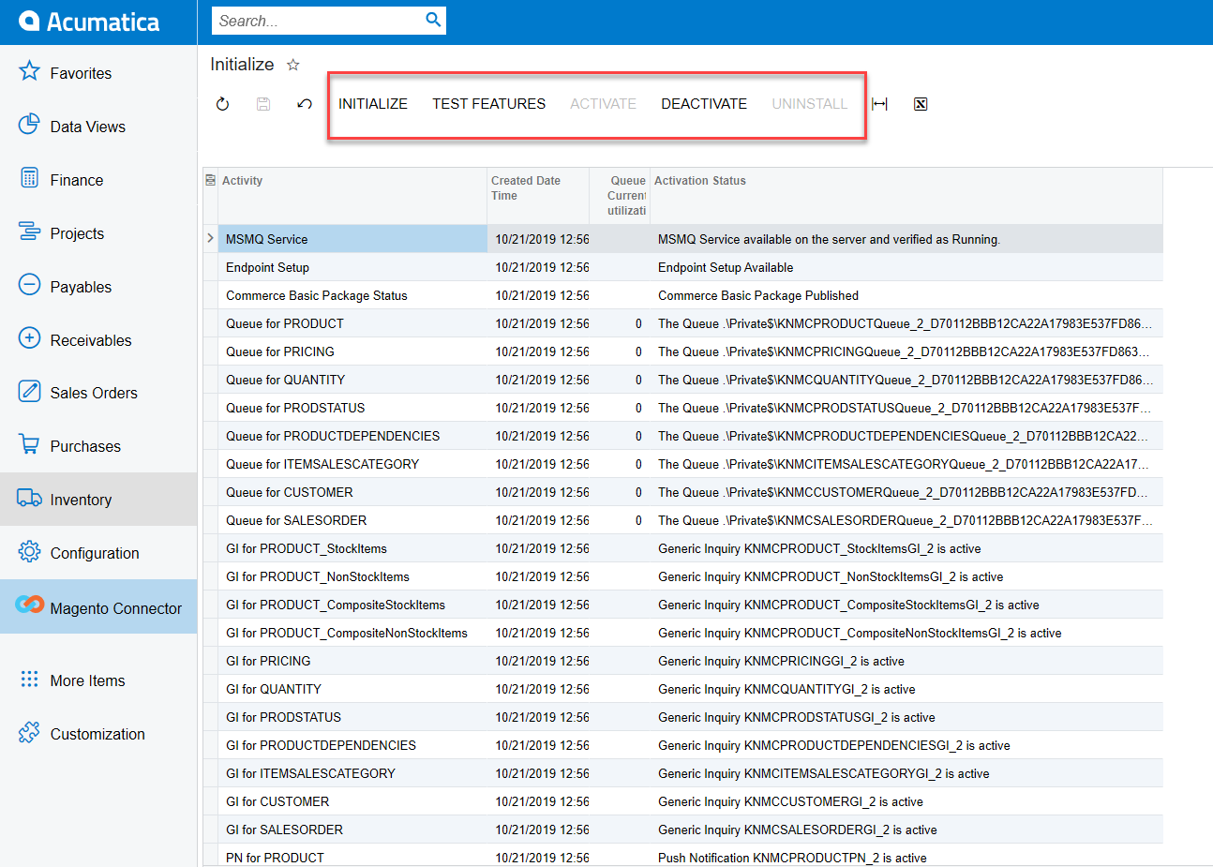
Task: Select 'GI for SALESORDER' row
Action: point(683,830)
